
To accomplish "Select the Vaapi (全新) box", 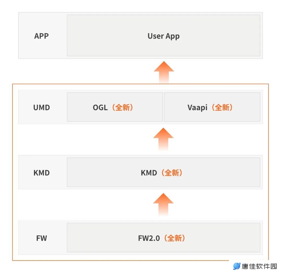I will (x=212, y=107).
